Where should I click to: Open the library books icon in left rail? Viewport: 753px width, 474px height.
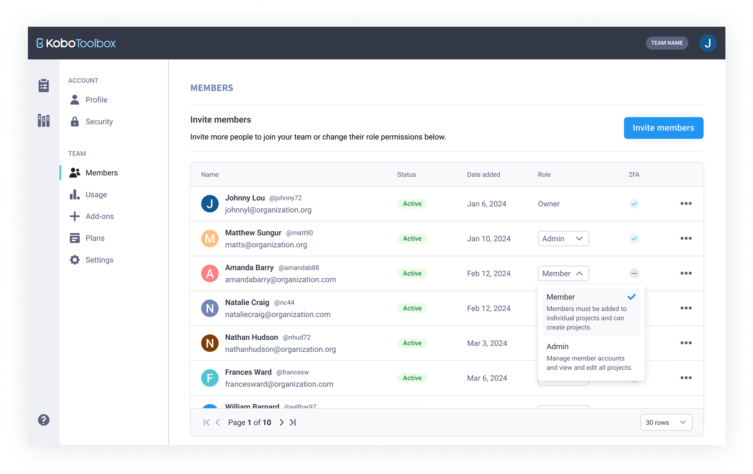44,121
